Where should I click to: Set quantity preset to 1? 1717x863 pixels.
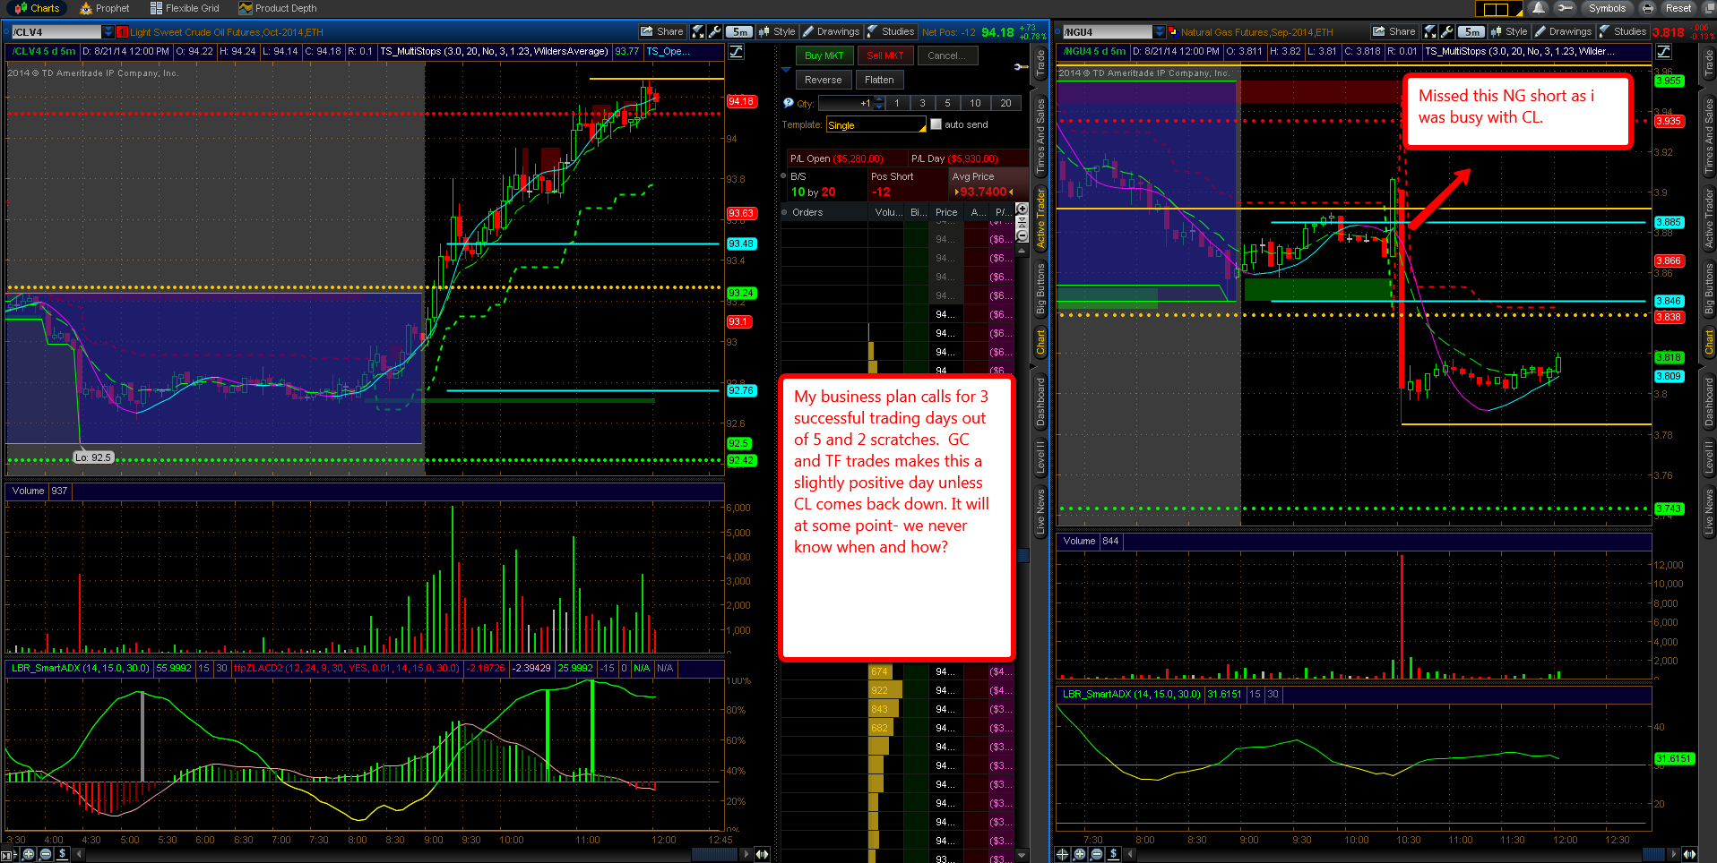896,103
